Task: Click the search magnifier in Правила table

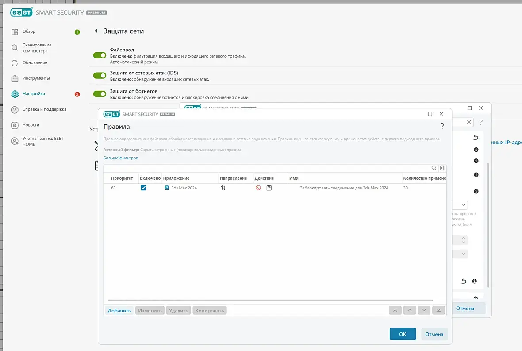Action: (x=434, y=168)
